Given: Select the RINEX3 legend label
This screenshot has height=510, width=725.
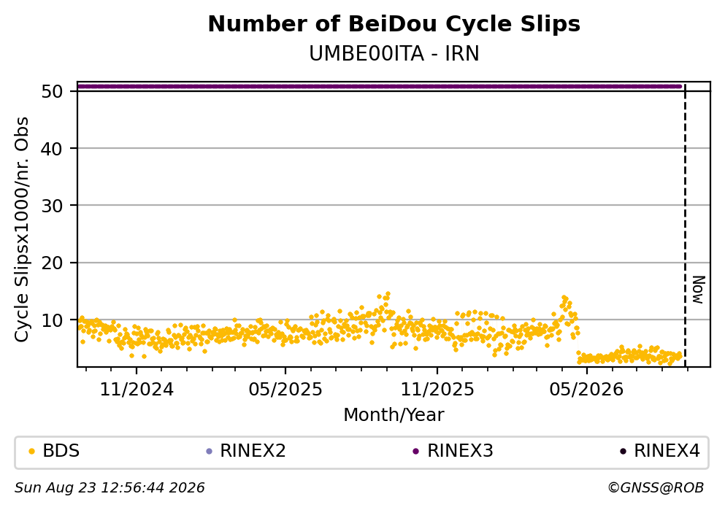Looking at the screenshot, I should point(460,451).
